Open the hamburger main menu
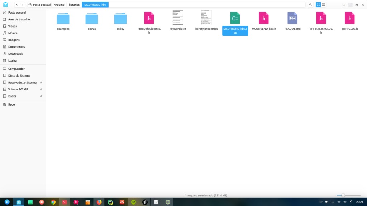367x206 pixels. pyautogui.click(x=344, y=5)
